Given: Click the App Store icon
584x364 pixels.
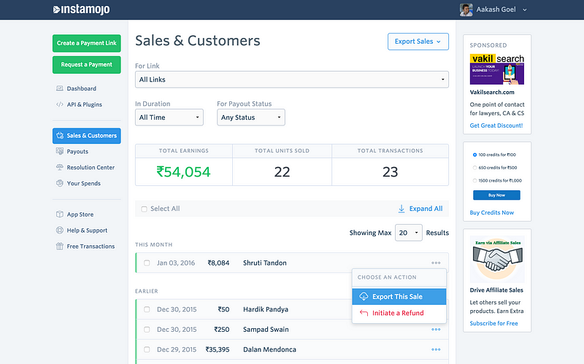Looking at the screenshot, I should click(60, 214).
